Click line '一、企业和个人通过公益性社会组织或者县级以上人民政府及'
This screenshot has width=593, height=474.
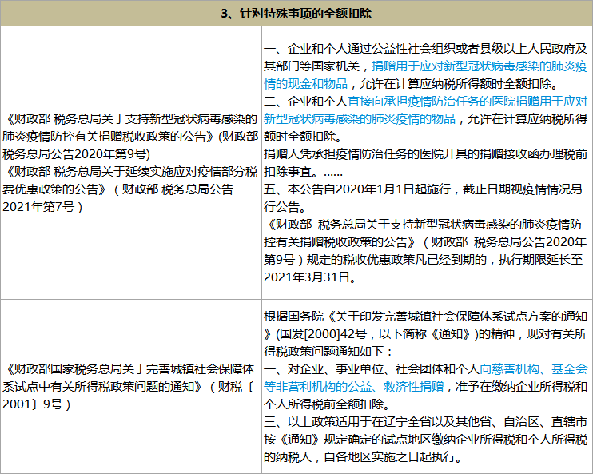425,49
